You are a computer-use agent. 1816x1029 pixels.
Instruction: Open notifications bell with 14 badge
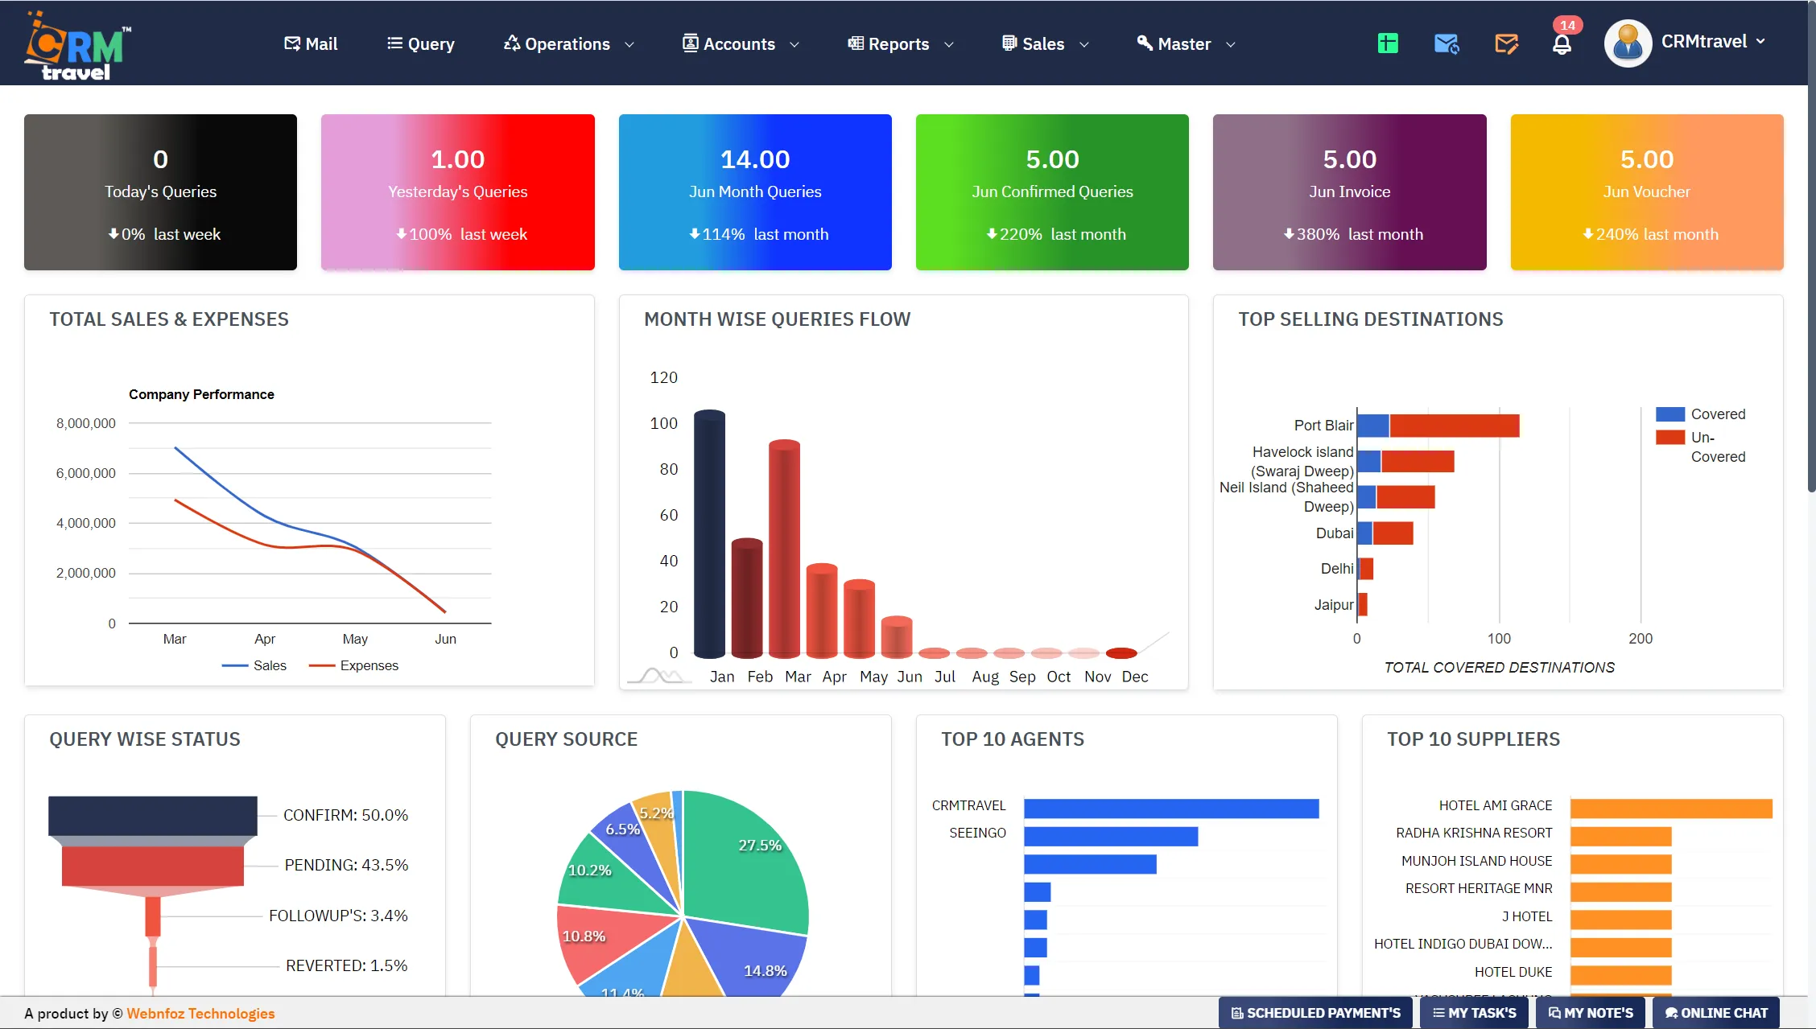pos(1562,43)
